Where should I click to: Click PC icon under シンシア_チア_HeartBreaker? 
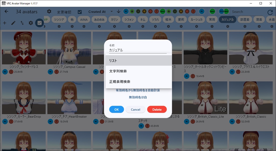(x=50, y=121)
